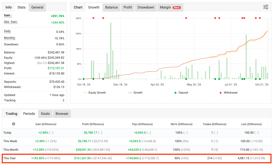Switch to the Profit chart tab
Viewport: 273px width, 164px height.
(x=128, y=7)
